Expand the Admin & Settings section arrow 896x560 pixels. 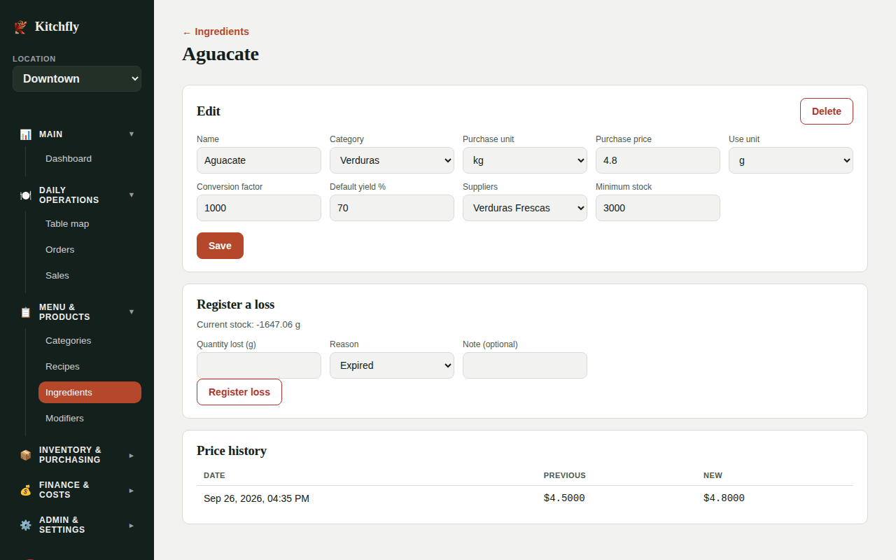(x=132, y=525)
